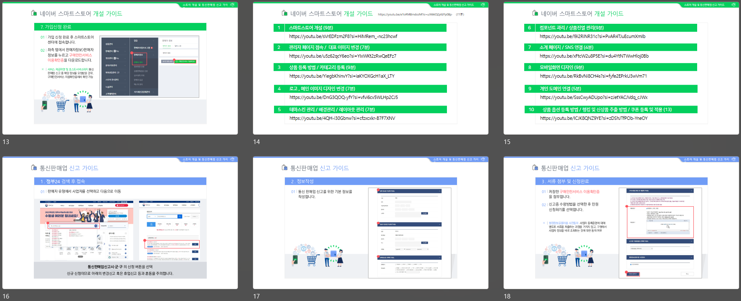Click the shopping bag icon on slide 16
The width and height of the screenshot is (741, 301).
point(34,168)
